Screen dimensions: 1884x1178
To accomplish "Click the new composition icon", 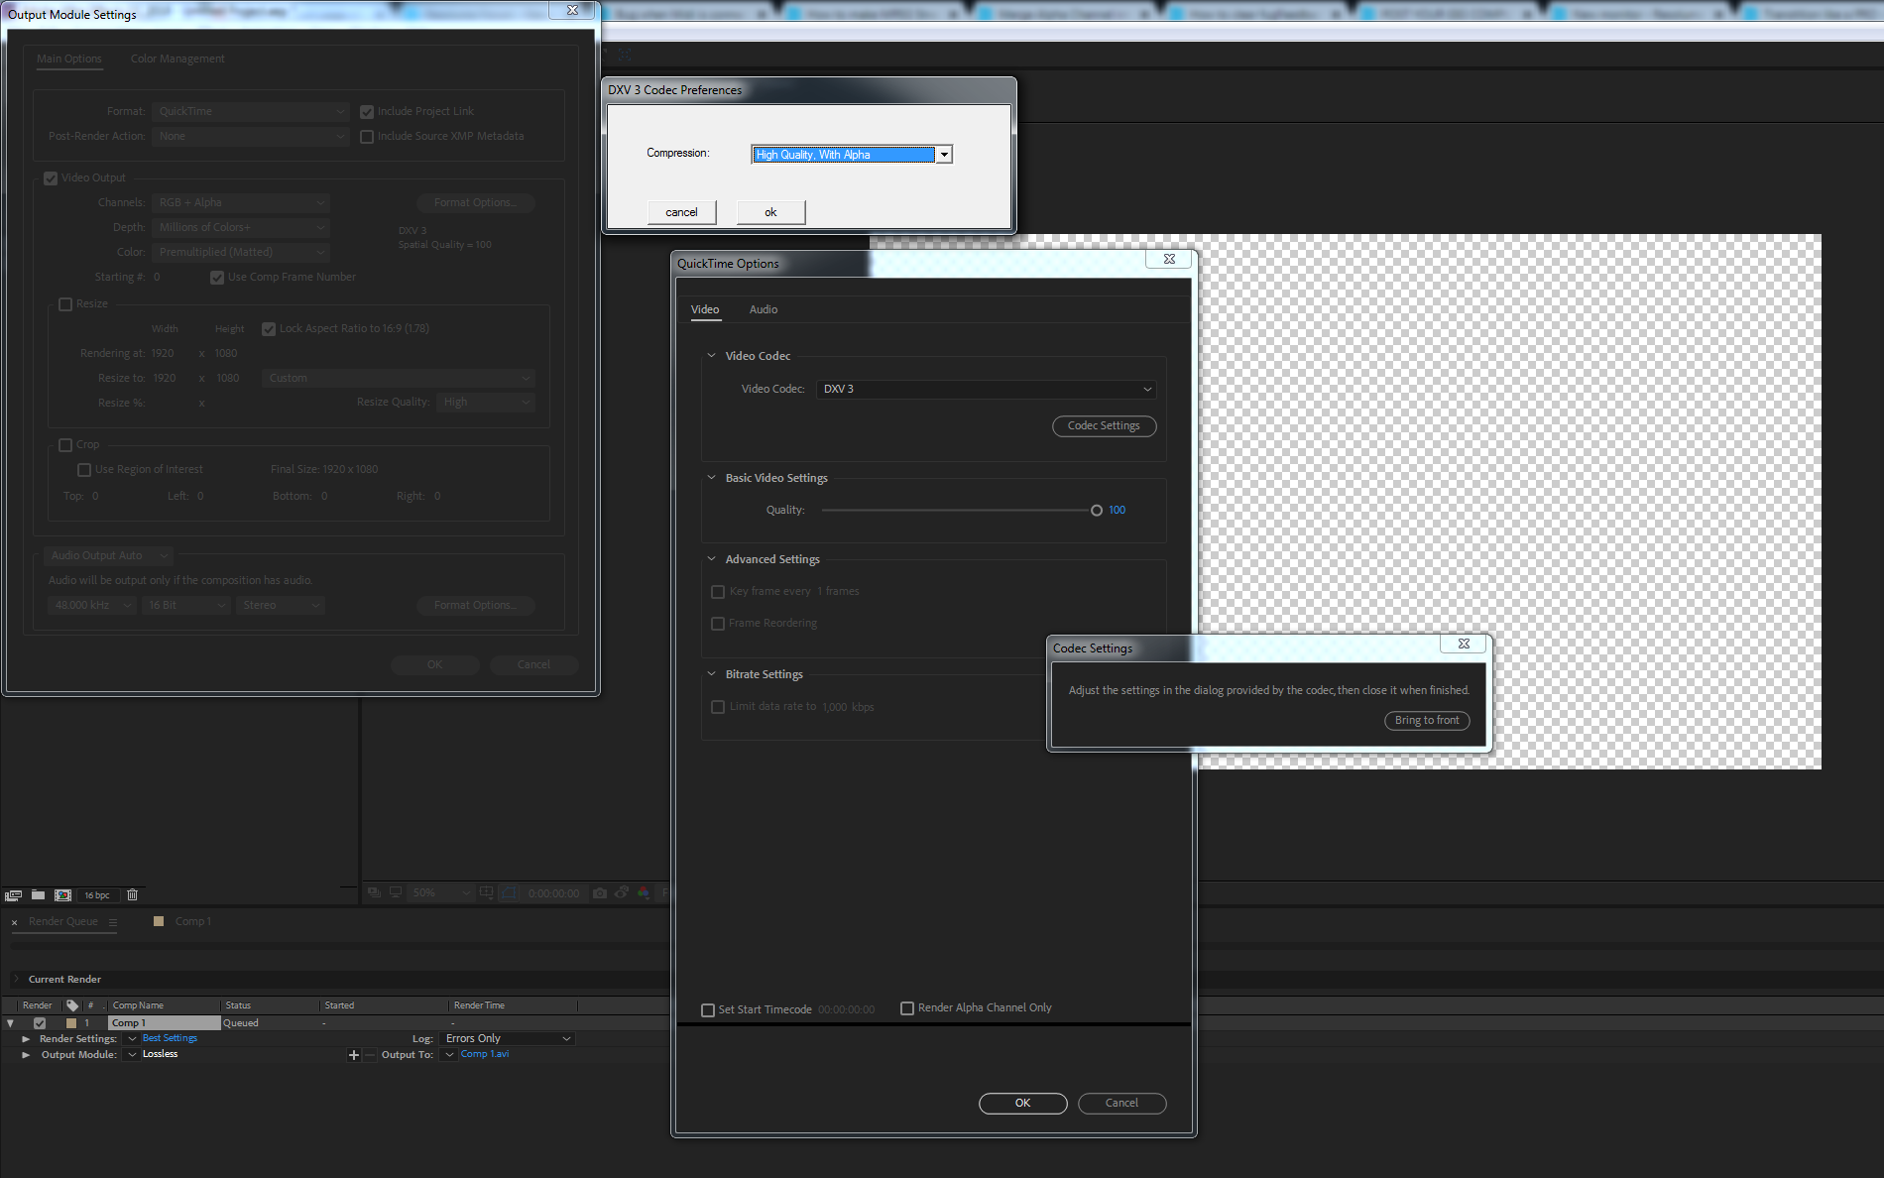I will (x=62, y=895).
